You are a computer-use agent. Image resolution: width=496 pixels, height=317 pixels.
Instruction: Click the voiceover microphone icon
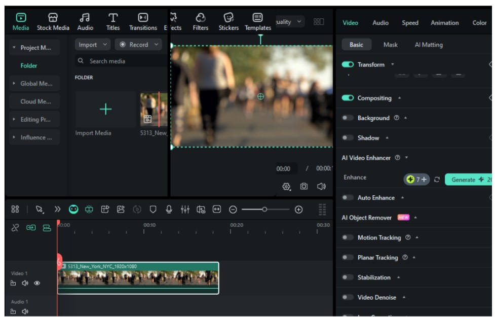point(169,209)
